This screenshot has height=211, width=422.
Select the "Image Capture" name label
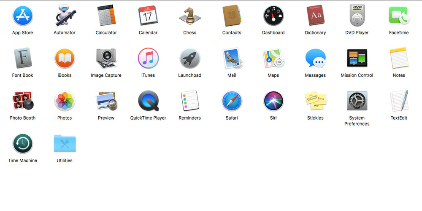(106, 75)
